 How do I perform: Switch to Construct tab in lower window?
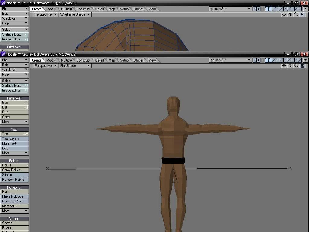point(83,60)
